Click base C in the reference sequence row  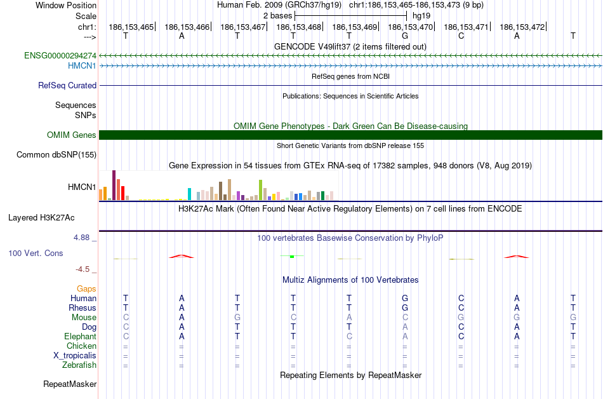click(x=461, y=36)
